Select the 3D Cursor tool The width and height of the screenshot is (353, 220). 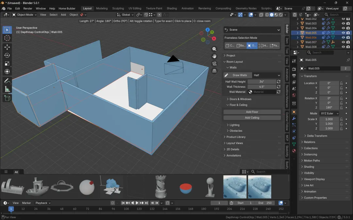pyautogui.click(x=7, y=38)
